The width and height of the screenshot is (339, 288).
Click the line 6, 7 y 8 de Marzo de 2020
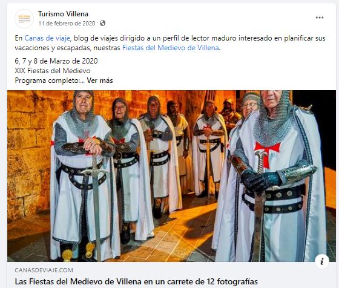pyautogui.click(x=56, y=61)
